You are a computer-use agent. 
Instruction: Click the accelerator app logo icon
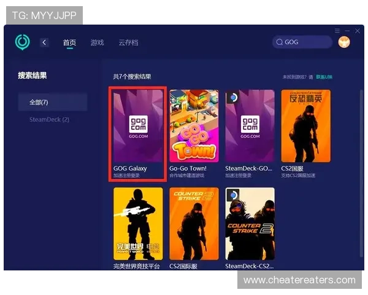[22, 42]
